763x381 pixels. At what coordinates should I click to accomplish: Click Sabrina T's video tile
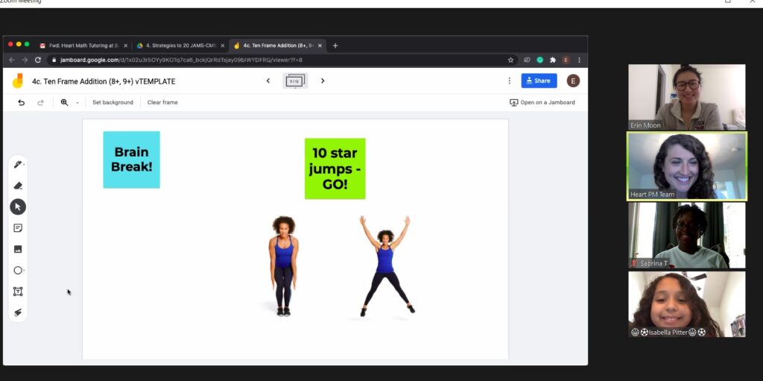686,236
